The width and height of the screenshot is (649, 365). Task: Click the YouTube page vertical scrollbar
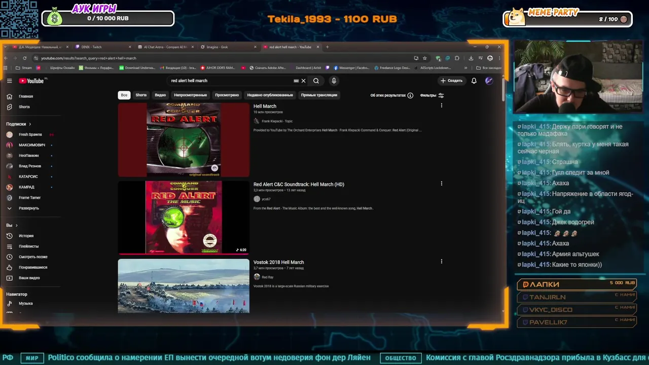coord(503,89)
